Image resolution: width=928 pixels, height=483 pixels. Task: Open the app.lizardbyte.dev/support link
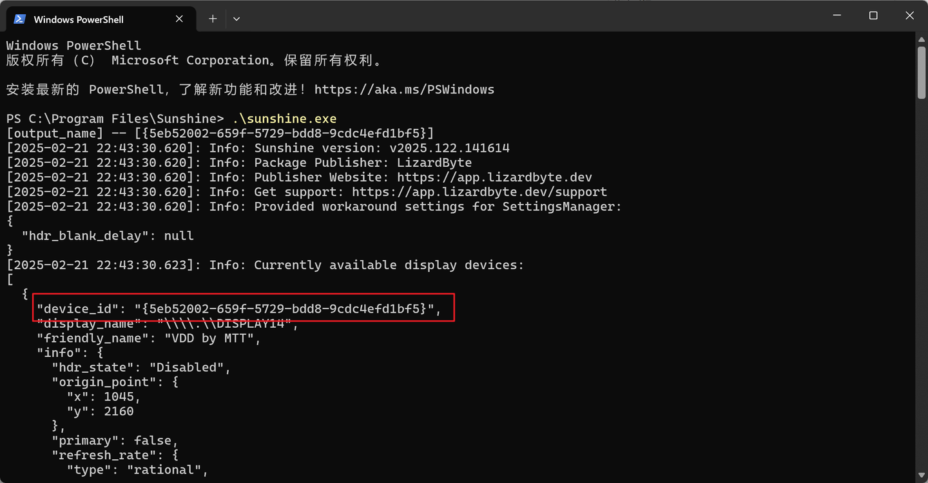[479, 192]
